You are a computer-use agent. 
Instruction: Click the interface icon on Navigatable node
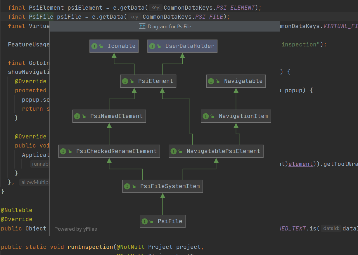[211, 81]
